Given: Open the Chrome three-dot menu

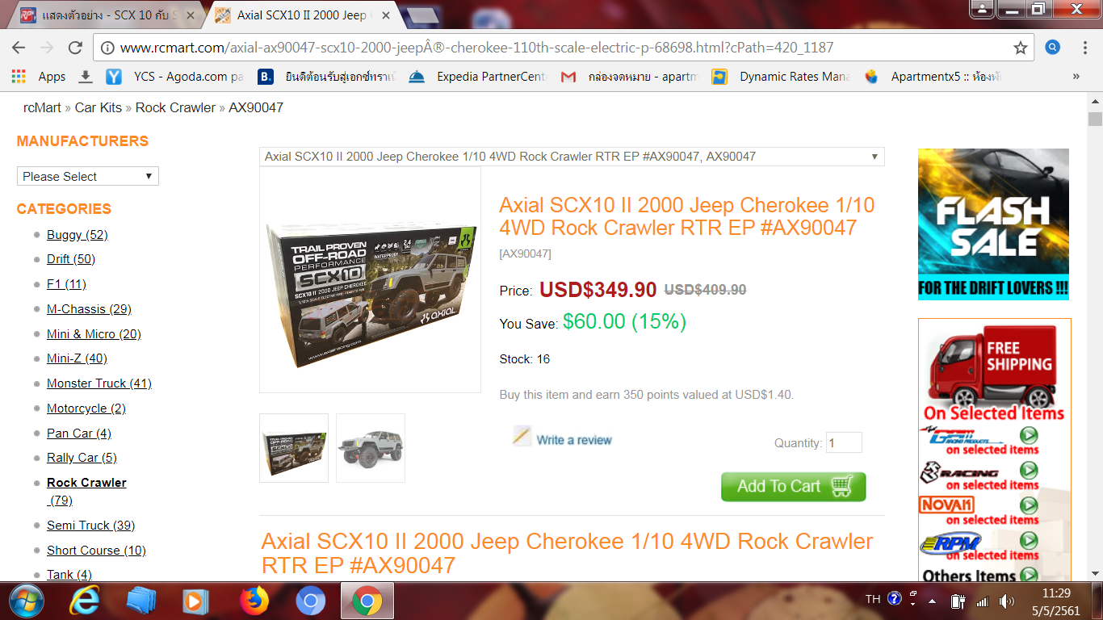Looking at the screenshot, I should click(x=1085, y=48).
